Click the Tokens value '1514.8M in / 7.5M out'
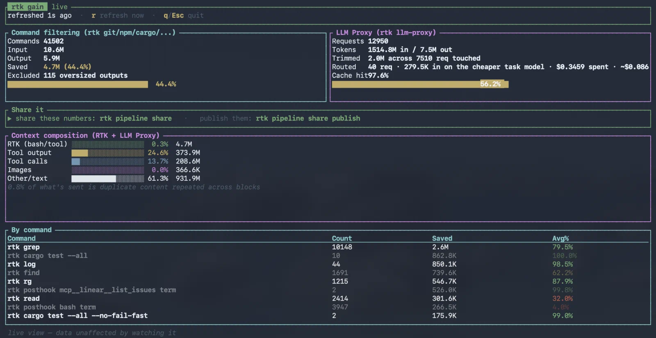This screenshot has height=338, width=656. pyautogui.click(x=410, y=50)
